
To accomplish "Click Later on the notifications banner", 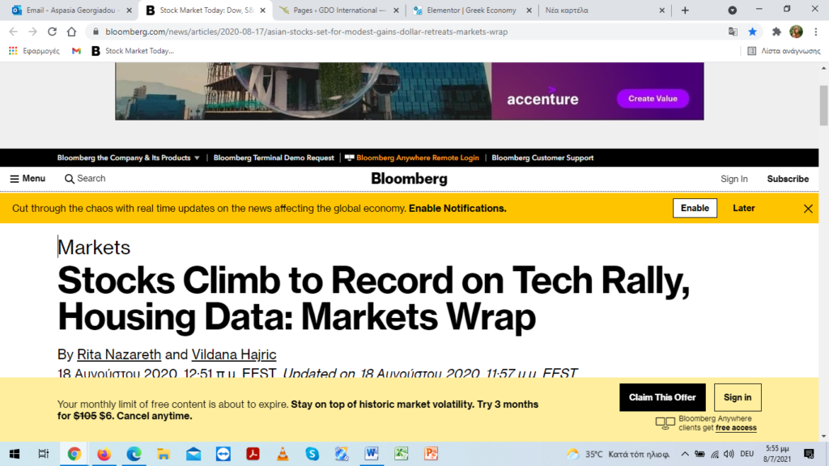I will click(x=743, y=208).
